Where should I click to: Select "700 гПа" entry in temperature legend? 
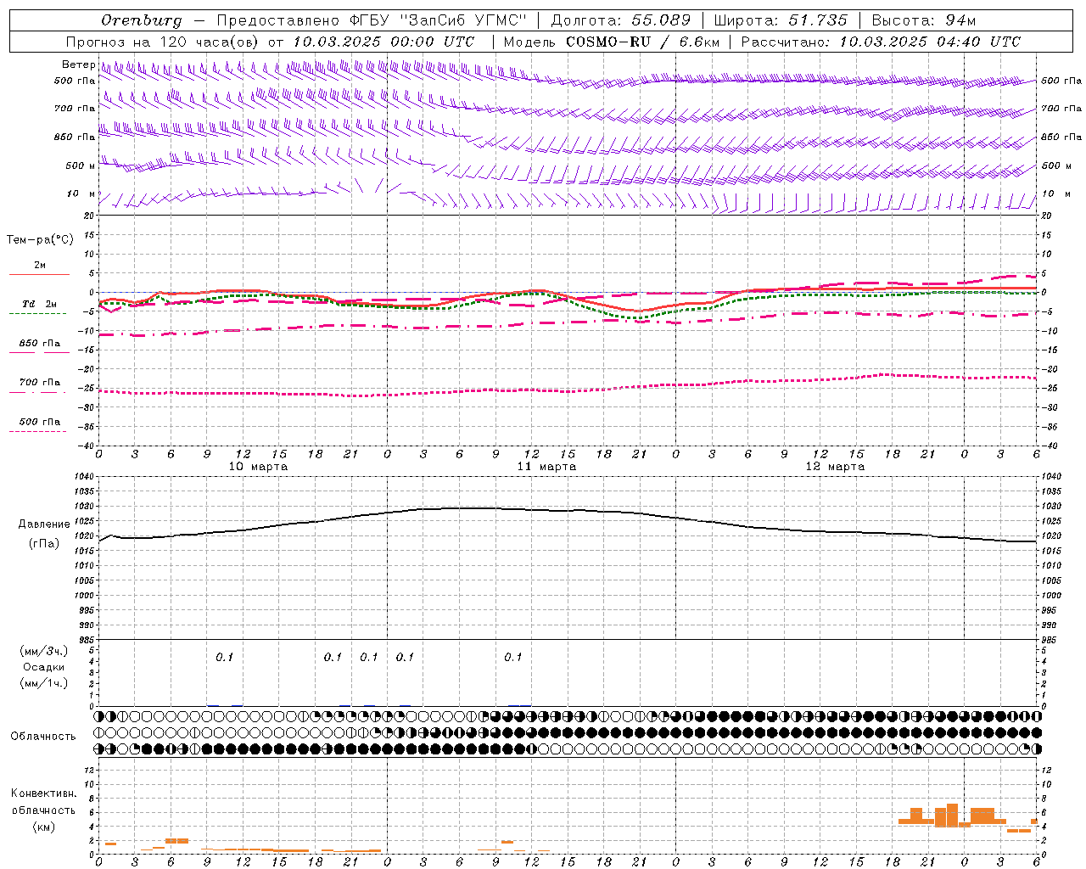[x=39, y=383]
